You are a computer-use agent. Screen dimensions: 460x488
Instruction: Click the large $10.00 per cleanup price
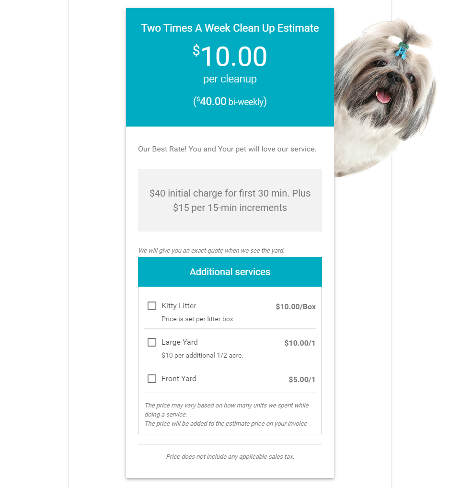pyautogui.click(x=230, y=57)
